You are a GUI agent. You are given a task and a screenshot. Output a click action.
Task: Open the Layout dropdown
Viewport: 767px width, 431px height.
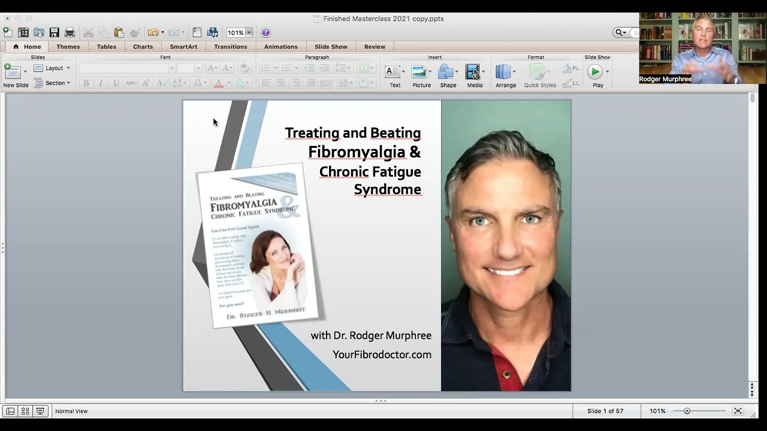click(52, 68)
